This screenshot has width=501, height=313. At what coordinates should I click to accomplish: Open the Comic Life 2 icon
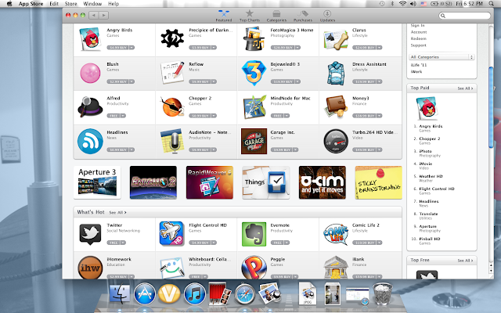(x=336, y=234)
